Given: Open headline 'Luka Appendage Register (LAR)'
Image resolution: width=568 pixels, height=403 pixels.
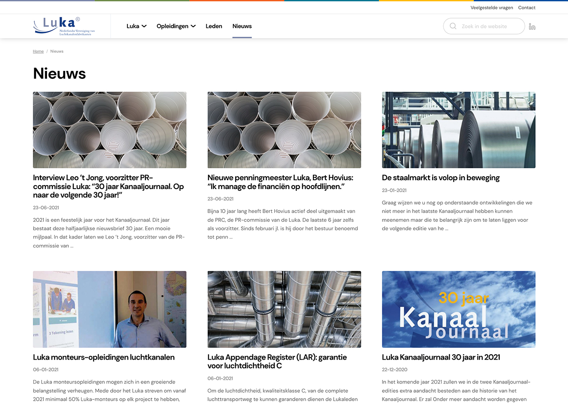Looking at the screenshot, I should point(277,361).
